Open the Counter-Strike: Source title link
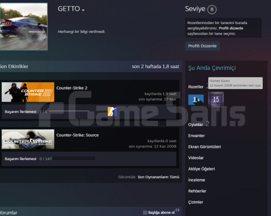Screen dimensions: 271x216 point(77,135)
